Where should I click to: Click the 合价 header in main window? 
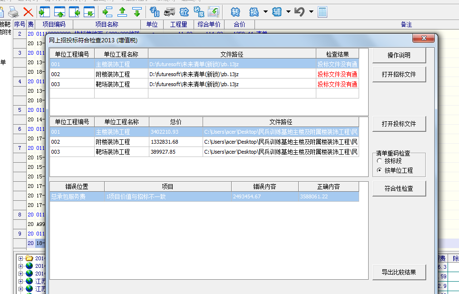(239, 24)
